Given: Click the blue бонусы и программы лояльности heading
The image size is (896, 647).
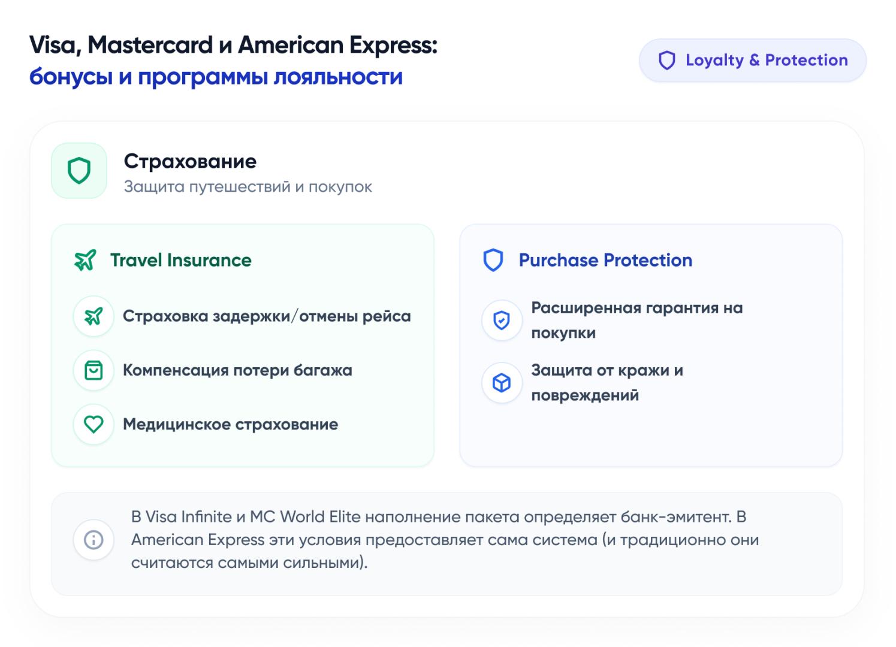Looking at the screenshot, I should (x=216, y=77).
